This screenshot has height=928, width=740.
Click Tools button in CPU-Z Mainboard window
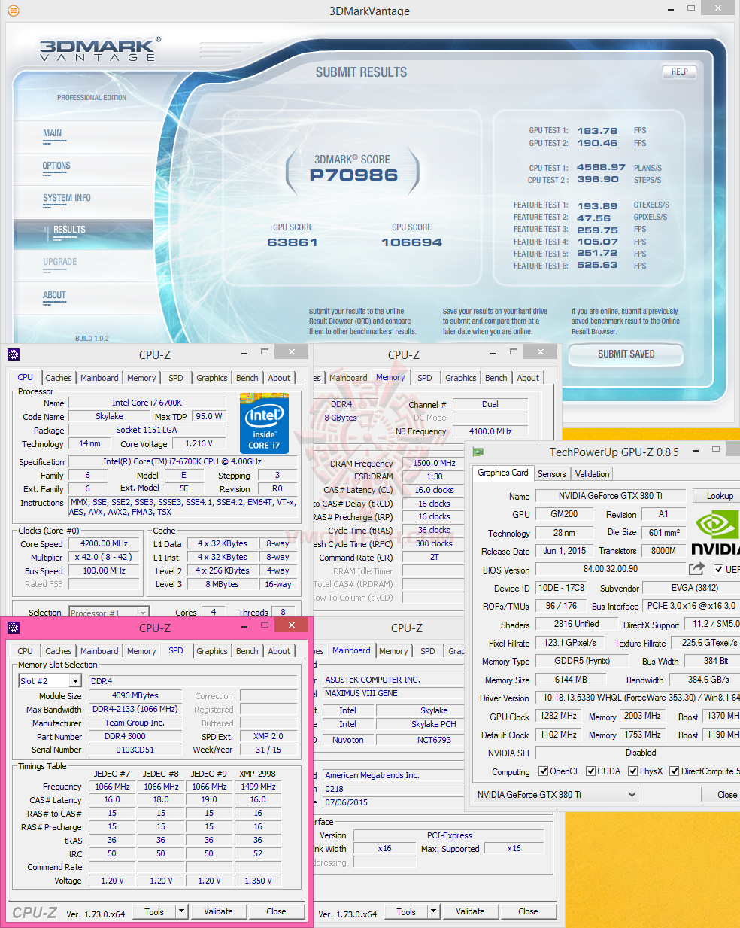coord(406,911)
